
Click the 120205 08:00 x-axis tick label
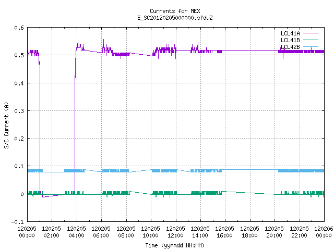(126, 232)
